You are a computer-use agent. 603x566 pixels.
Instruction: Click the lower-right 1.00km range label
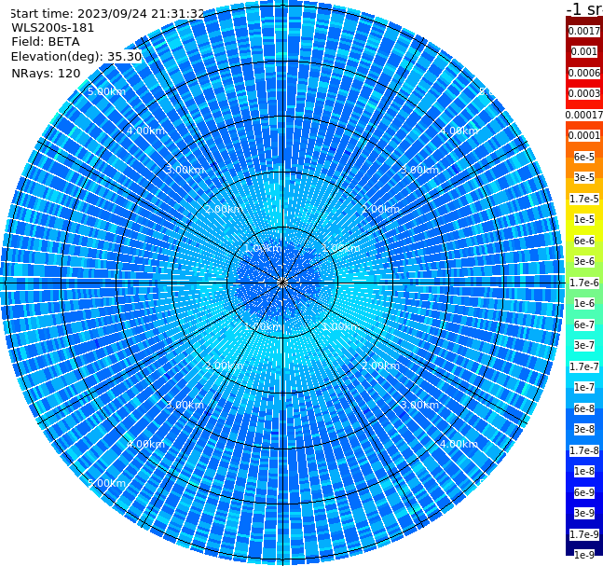pos(341,326)
